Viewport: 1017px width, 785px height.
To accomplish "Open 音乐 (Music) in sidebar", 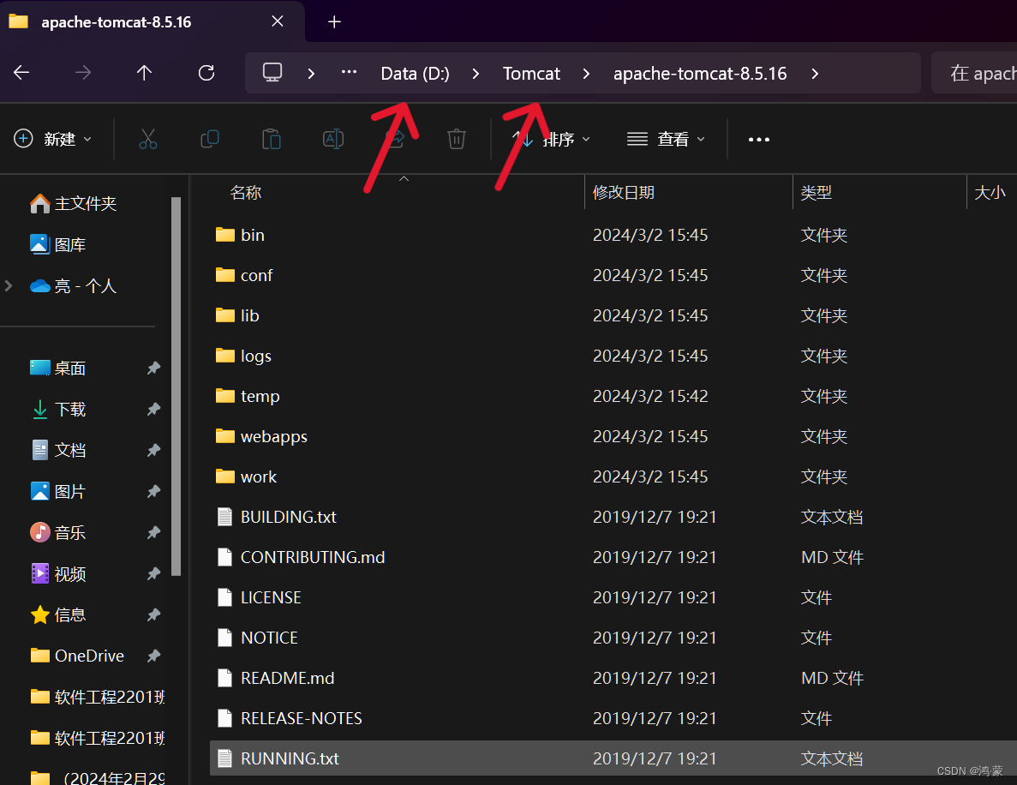I will 58,533.
